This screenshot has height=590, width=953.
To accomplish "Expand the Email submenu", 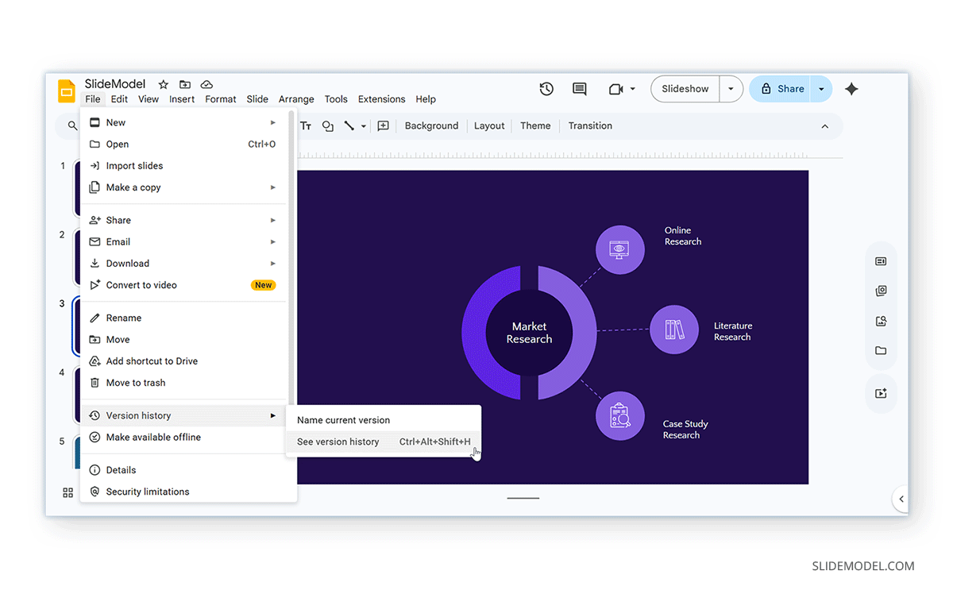I will point(272,241).
